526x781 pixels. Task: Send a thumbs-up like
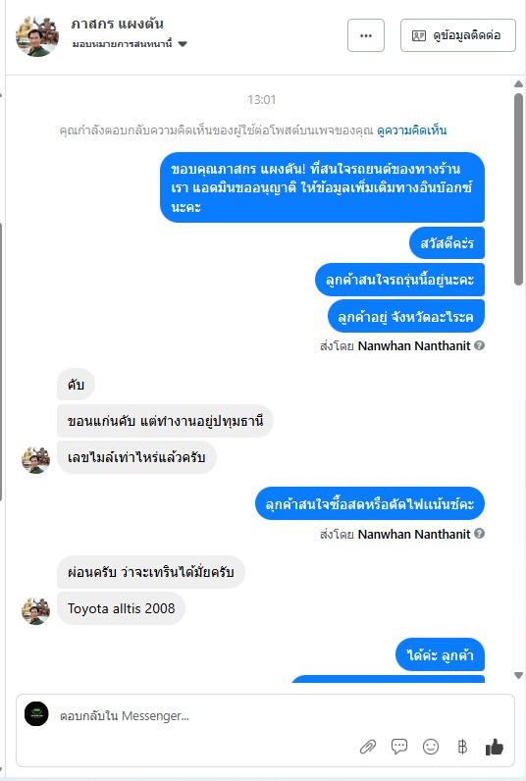(495, 747)
